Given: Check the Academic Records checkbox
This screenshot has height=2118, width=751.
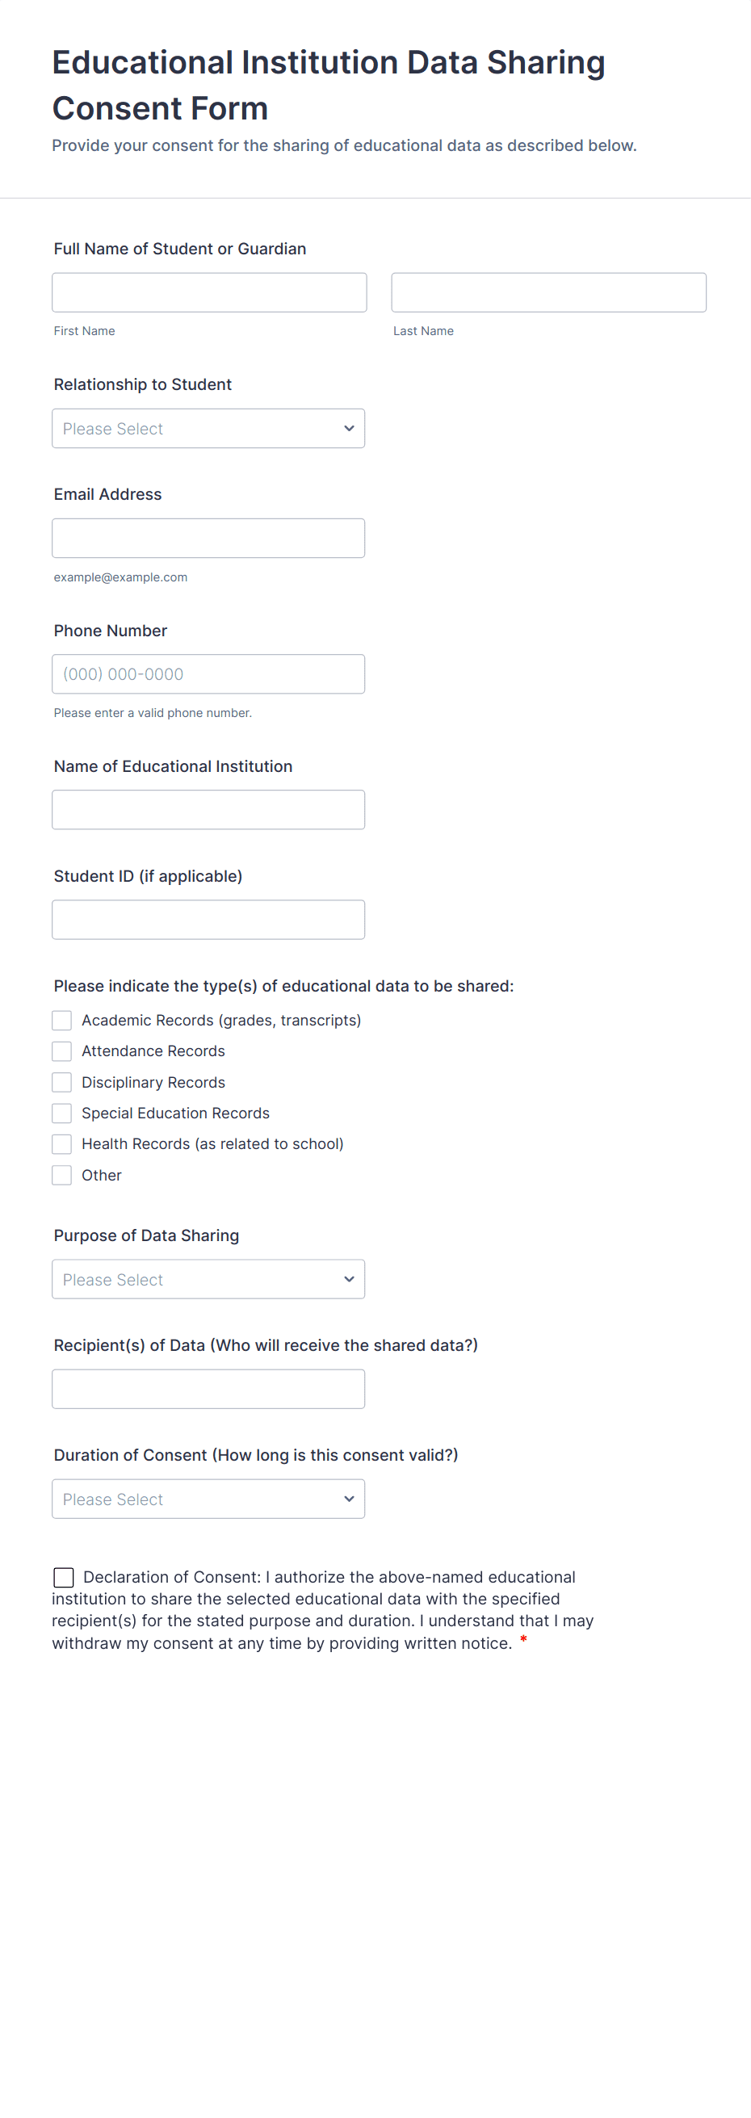Looking at the screenshot, I should tap(61, 1021).
